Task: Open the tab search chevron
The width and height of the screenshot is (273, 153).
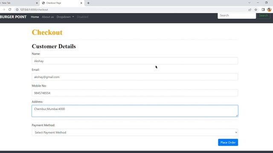Action: tap(249, 3)
